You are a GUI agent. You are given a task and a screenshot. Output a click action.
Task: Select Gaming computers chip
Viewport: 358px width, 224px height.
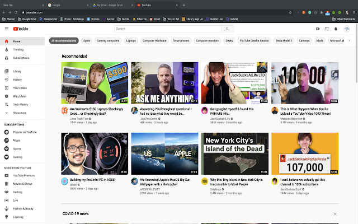(108, 41)
